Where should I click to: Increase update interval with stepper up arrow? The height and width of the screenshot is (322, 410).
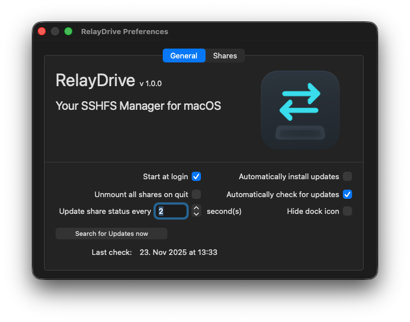coord(196,208)
